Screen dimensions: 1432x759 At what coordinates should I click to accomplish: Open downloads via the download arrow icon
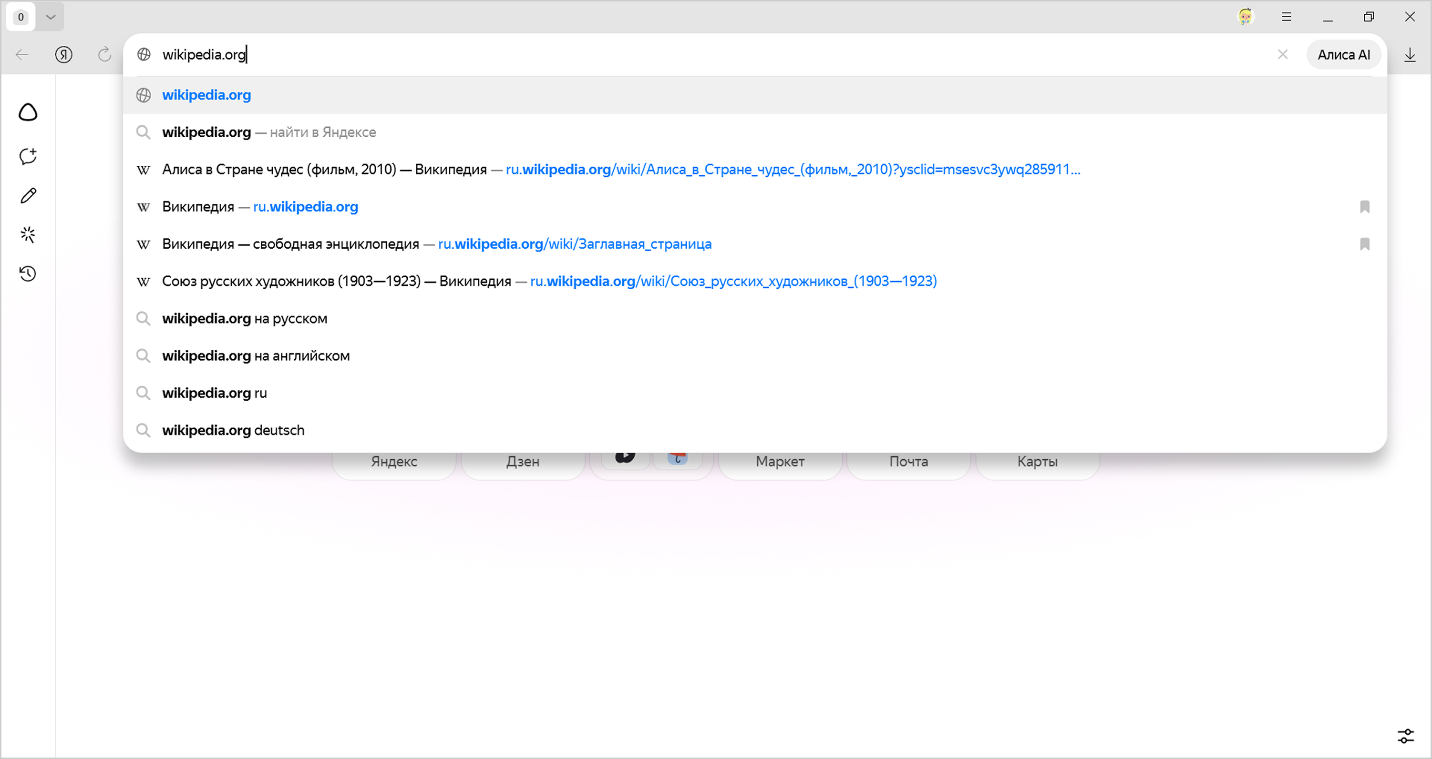1410,54
